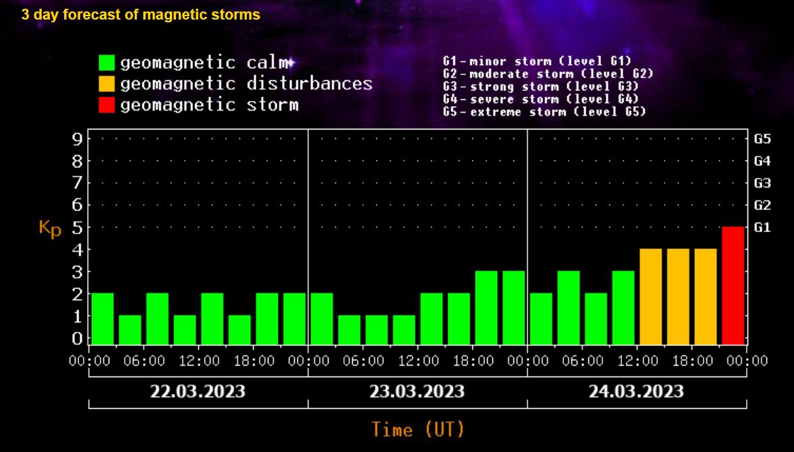The image size is (794, 452).
Task: Click the 3 day forecast of magnetic storms title
Action: click(x=140, y=15)
